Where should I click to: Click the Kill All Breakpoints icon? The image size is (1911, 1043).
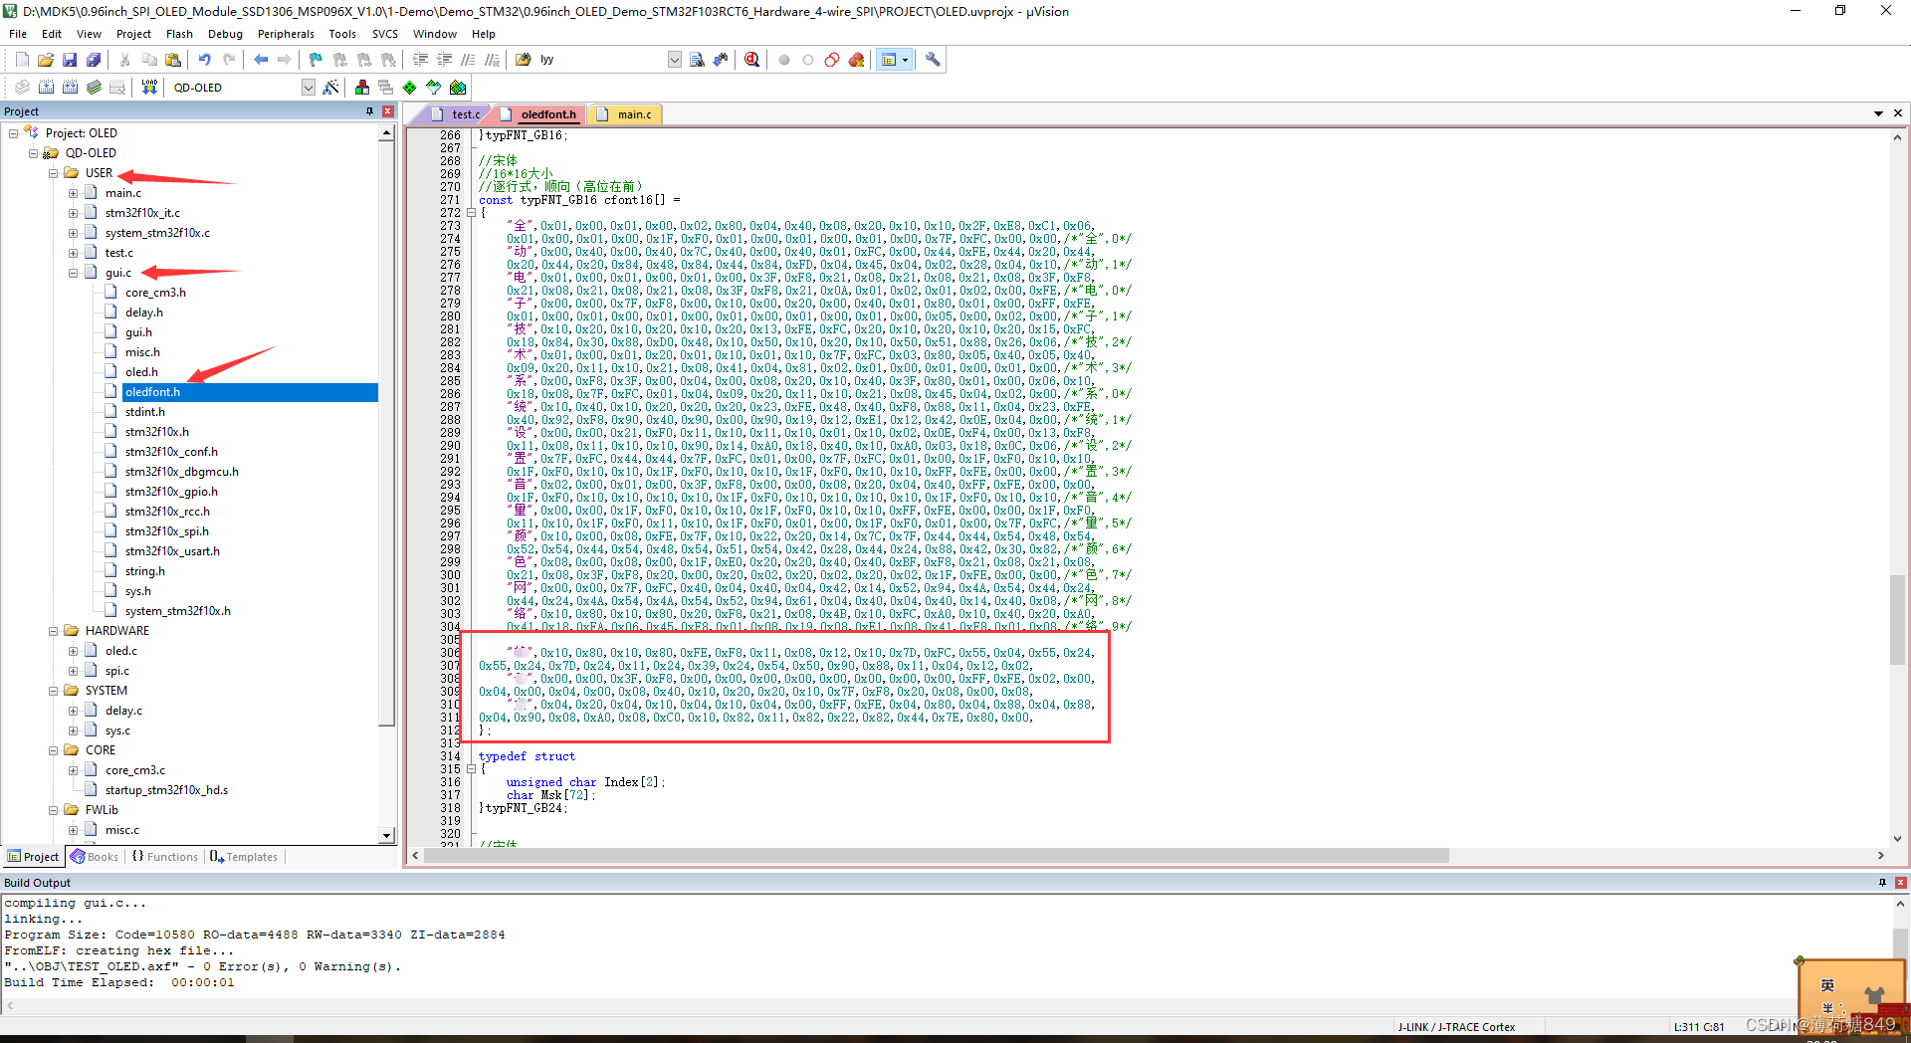click(856, 60)
